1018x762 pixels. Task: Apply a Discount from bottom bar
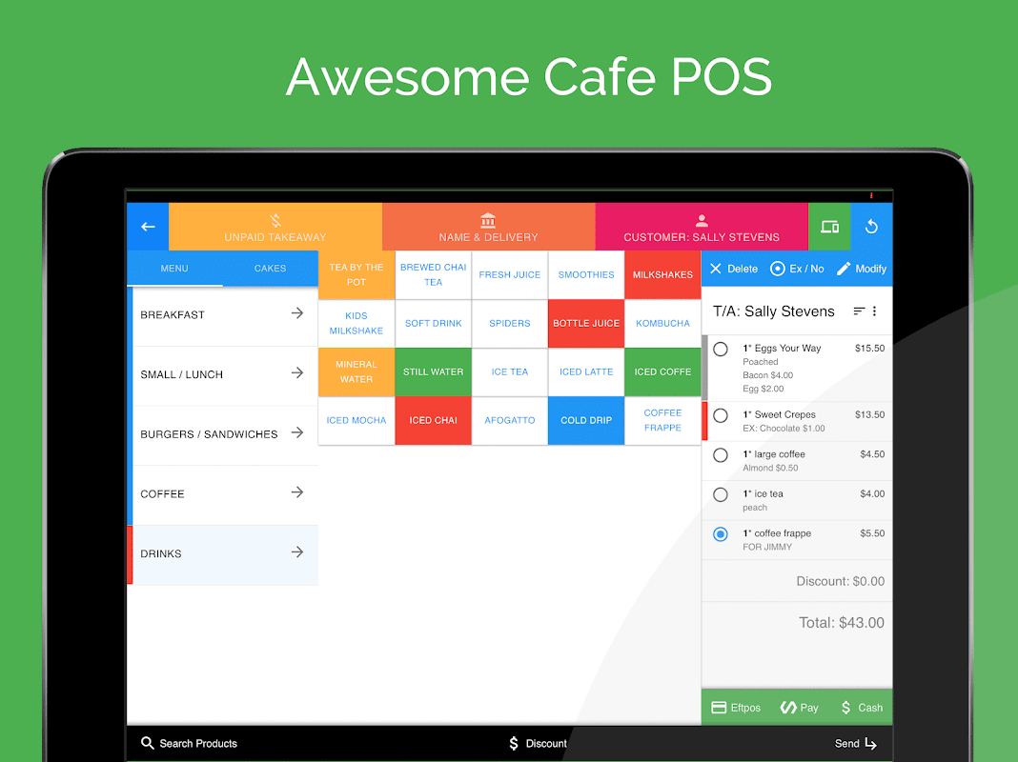(x=538, y=743)
